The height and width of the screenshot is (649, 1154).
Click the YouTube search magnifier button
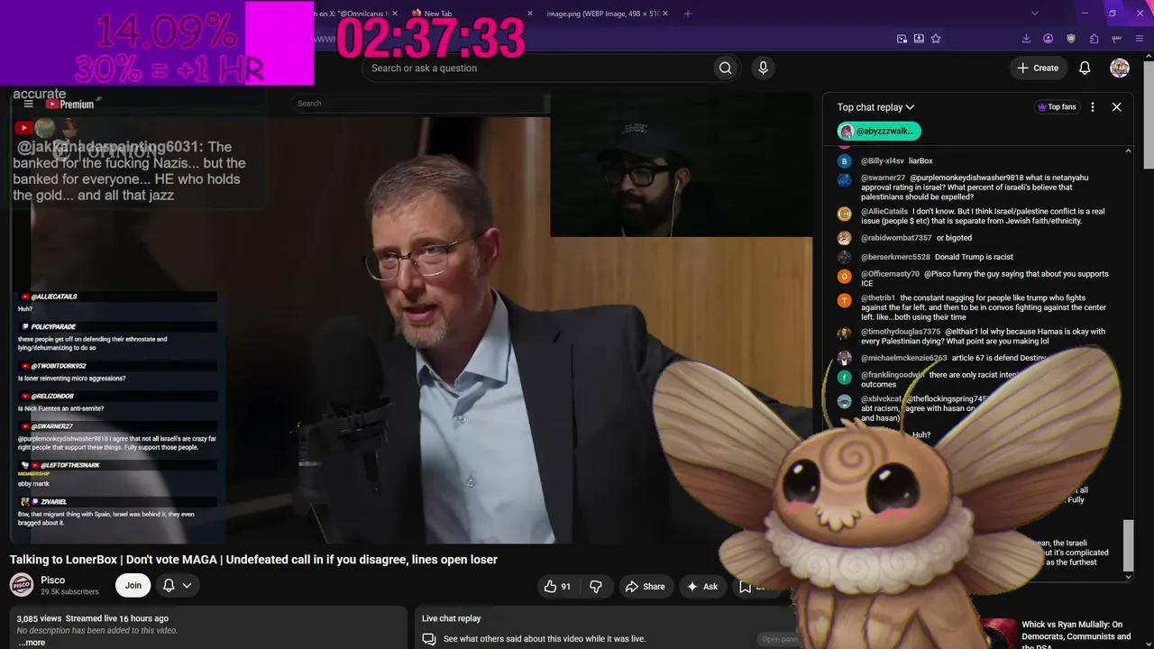coord(725,68)
